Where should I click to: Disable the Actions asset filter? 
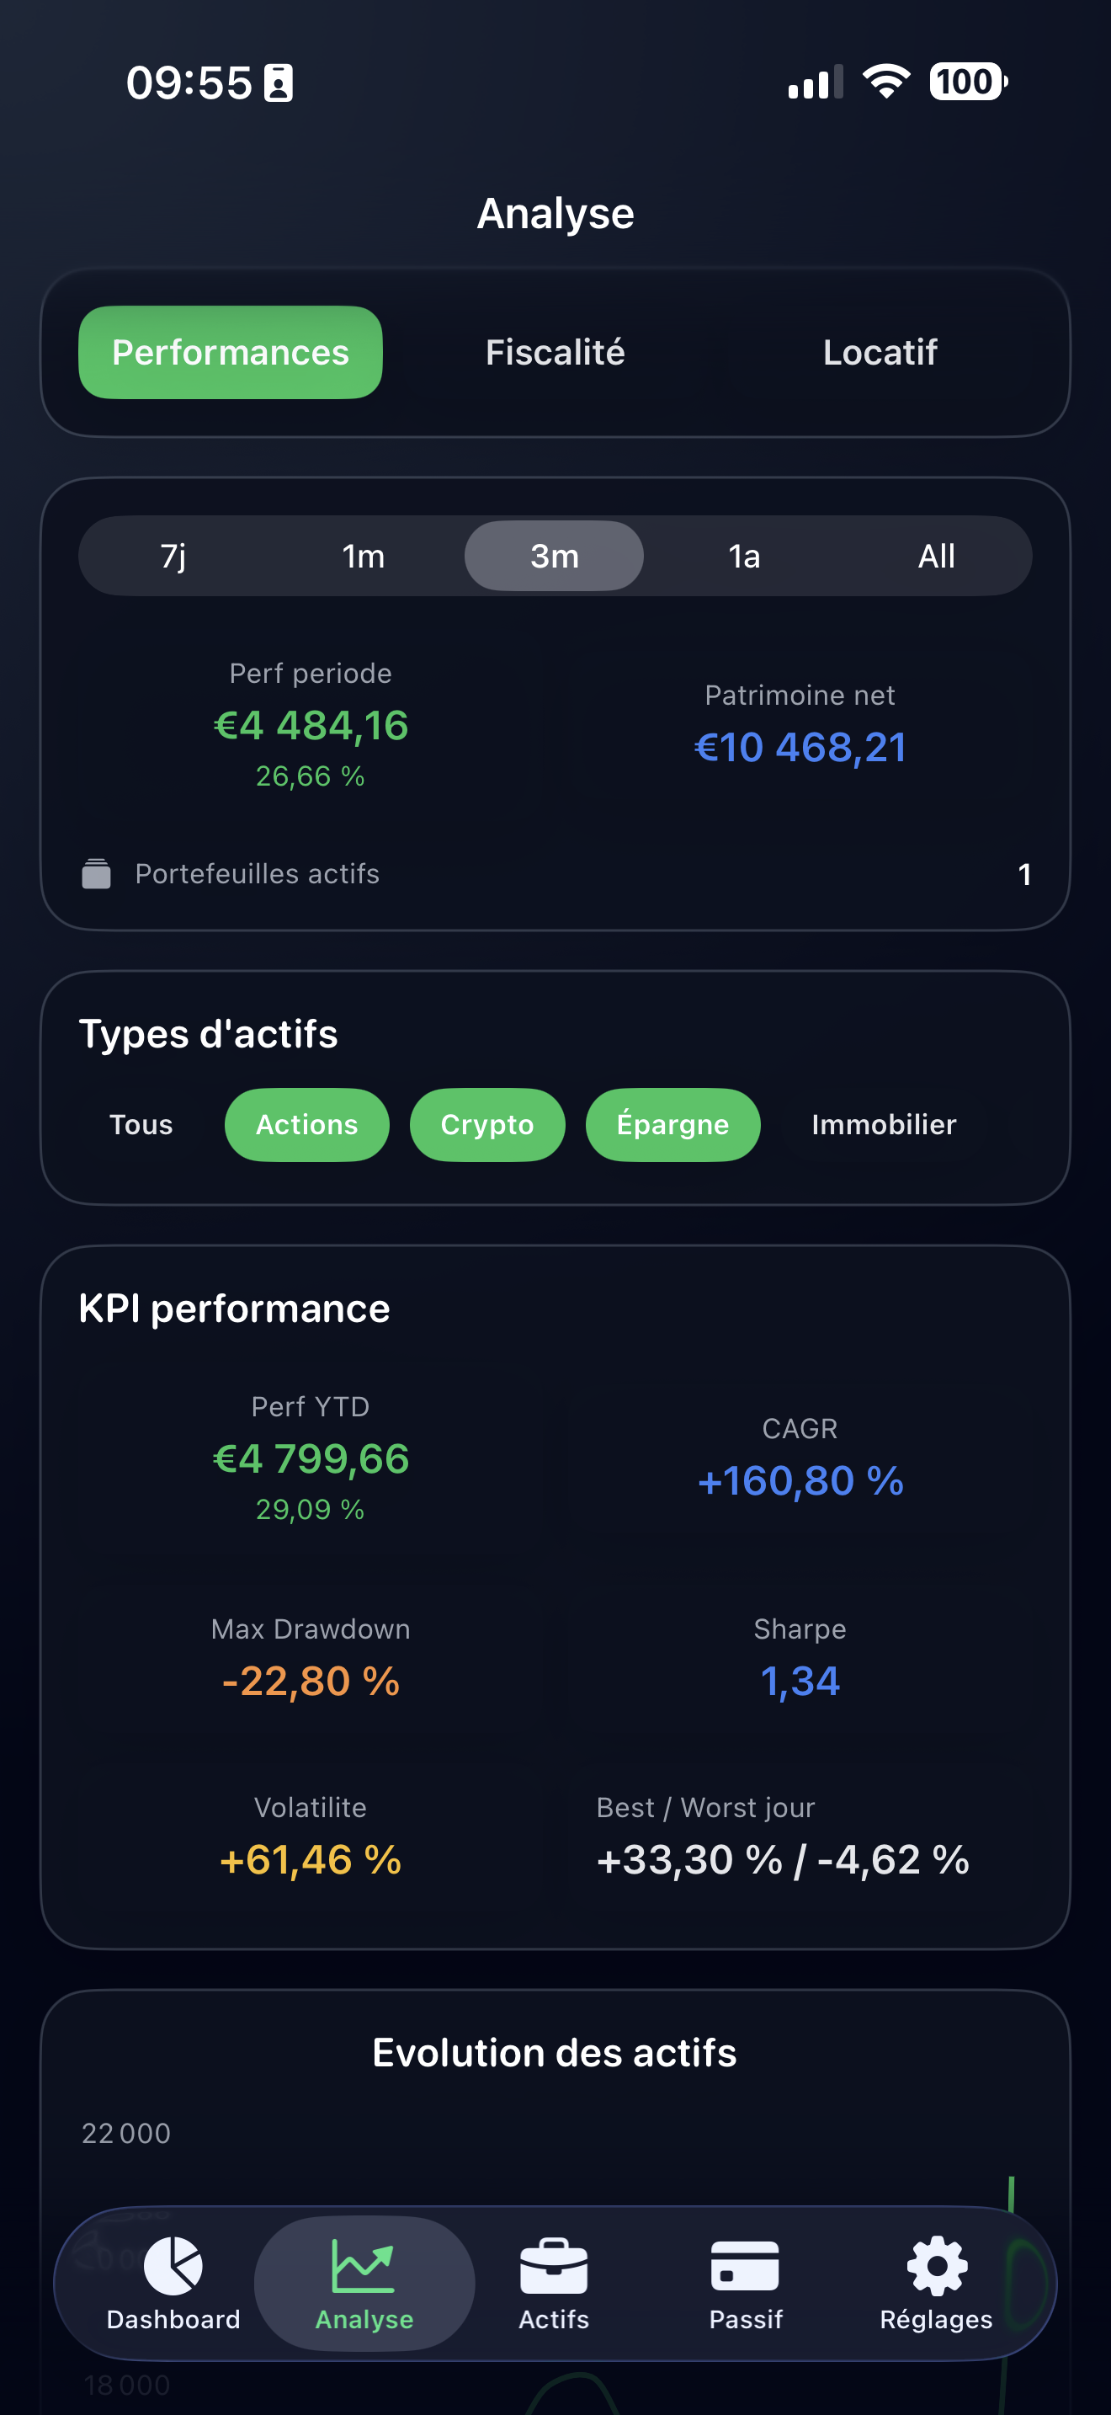[x=306, y=1124]
